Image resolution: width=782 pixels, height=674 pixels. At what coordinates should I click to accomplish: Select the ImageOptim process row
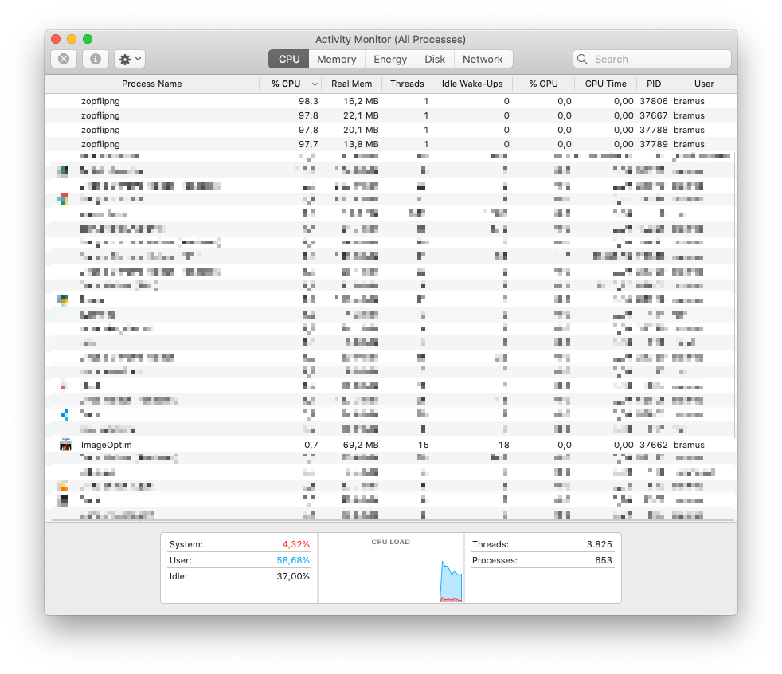(x=391, y=445)
